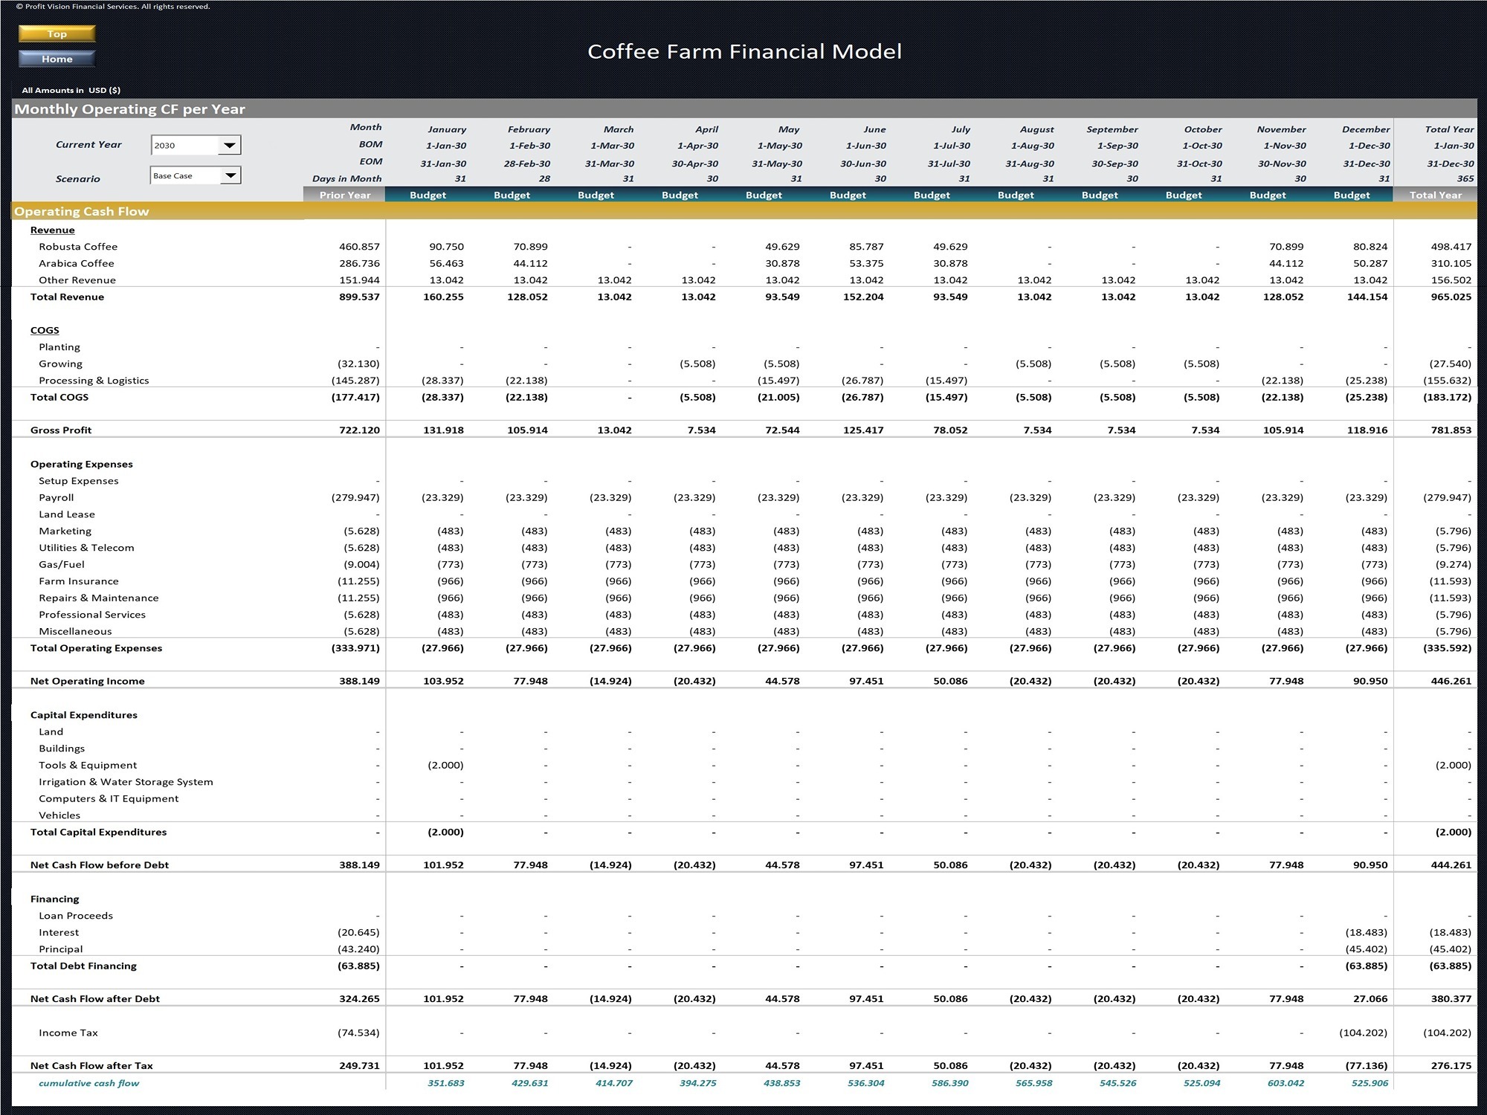Select the Marketing row label

[x=65, y=531]
